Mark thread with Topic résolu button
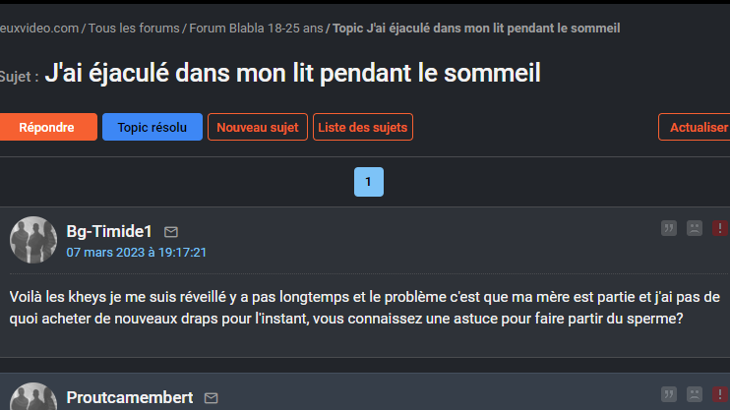The width and height of the screenshot is (730, 410). [x=152, y=127]
